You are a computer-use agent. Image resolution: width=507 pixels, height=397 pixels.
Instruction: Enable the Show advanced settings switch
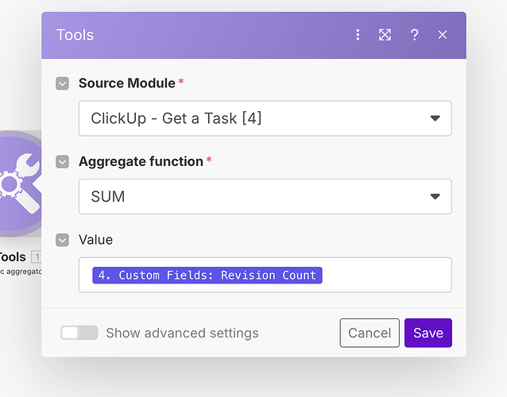pyautogui.click(x=79, y=333)
